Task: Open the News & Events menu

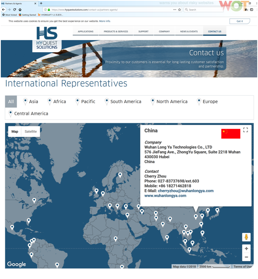Action: coord(189,32)
